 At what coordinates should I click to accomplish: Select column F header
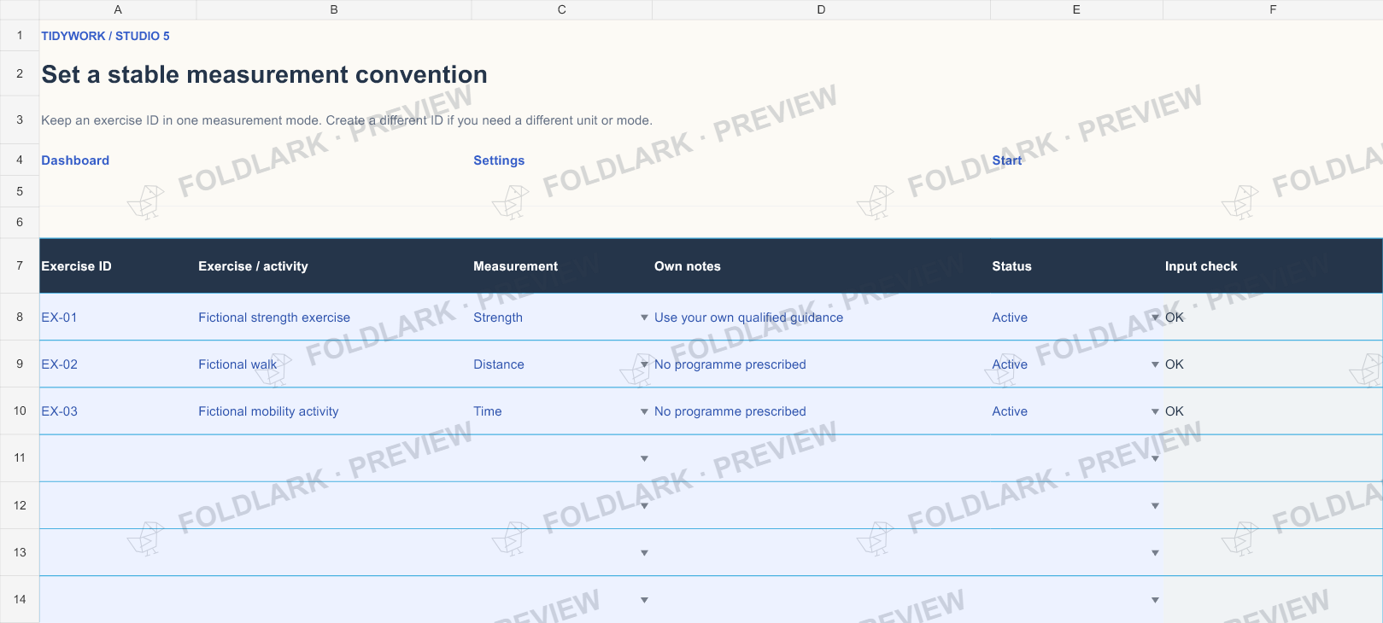pos(1273,9)
